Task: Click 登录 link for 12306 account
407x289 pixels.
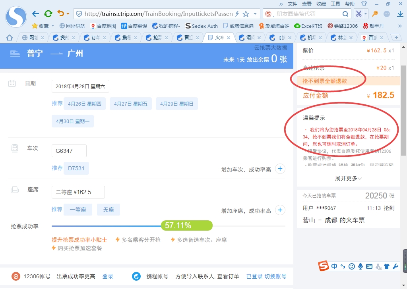Action: tap(108, 276)
